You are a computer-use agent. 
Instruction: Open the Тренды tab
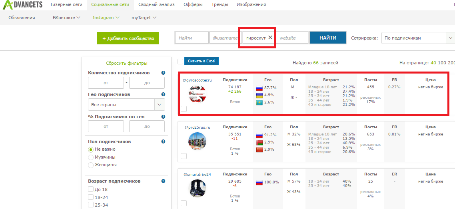pos(220,5)
